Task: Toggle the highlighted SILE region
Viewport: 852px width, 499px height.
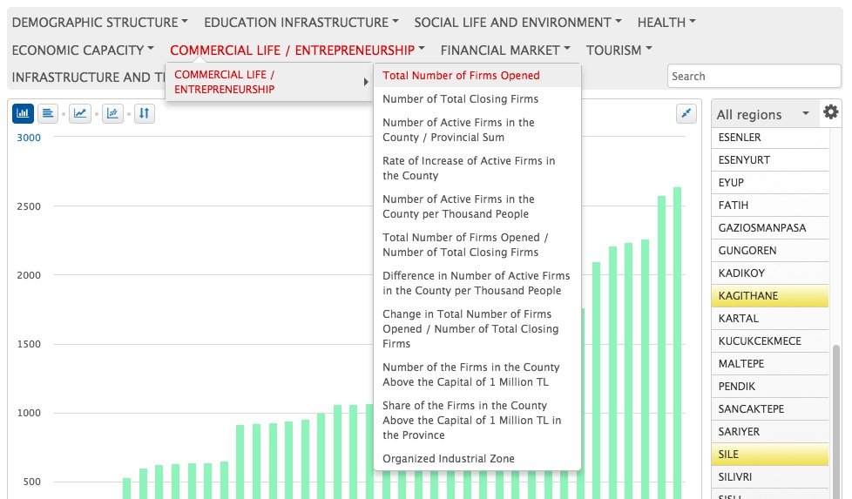Action: (769, 455)
